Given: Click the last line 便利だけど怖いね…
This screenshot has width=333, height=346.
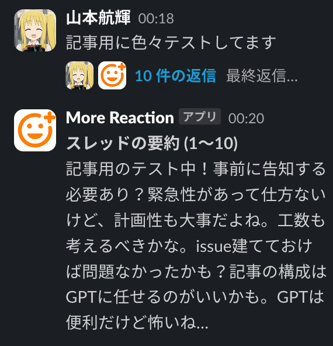Looking at the screenshot, I should (x=137, y=323).
